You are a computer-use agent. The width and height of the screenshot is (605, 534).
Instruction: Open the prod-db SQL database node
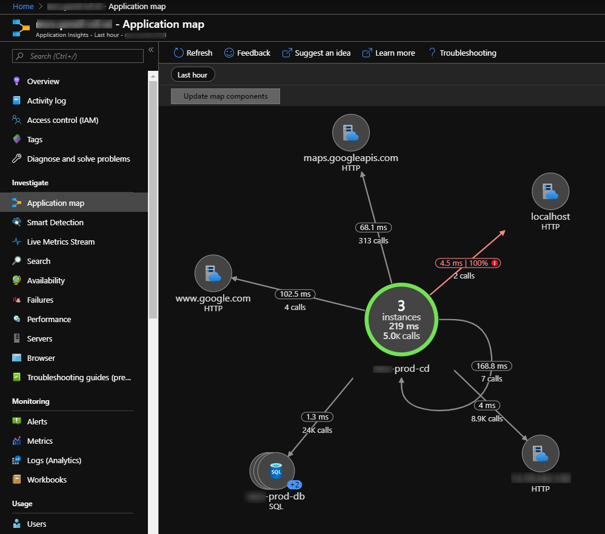click(275, 470)
